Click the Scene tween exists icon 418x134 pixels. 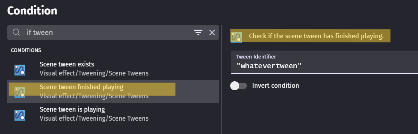(20, 70)
